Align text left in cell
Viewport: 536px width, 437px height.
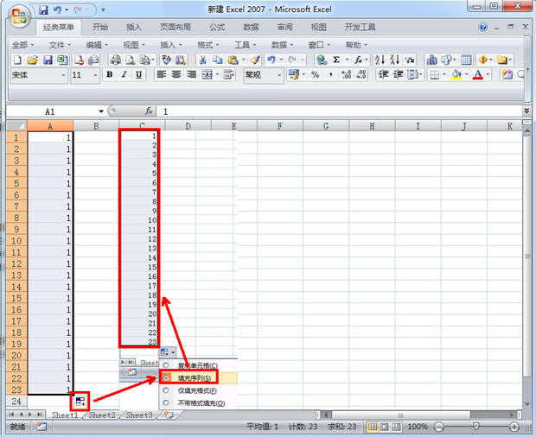161,74
